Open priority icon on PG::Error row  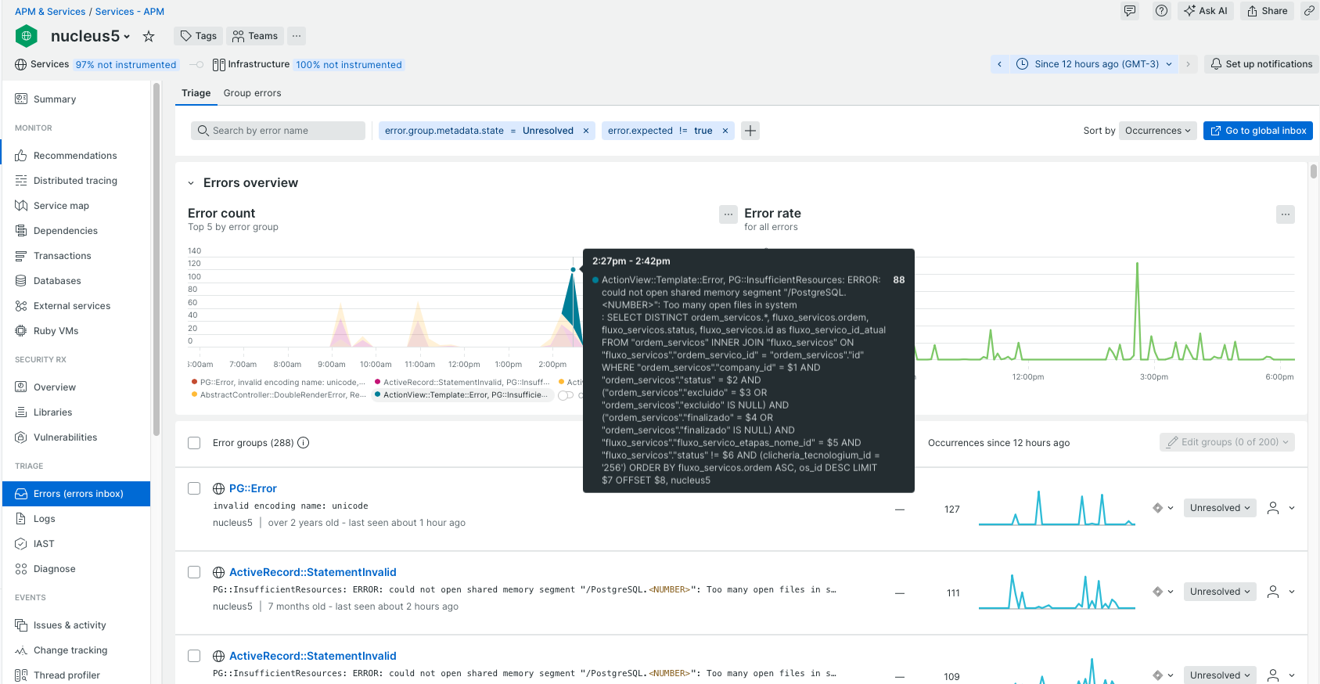[x=1158, y=508]
